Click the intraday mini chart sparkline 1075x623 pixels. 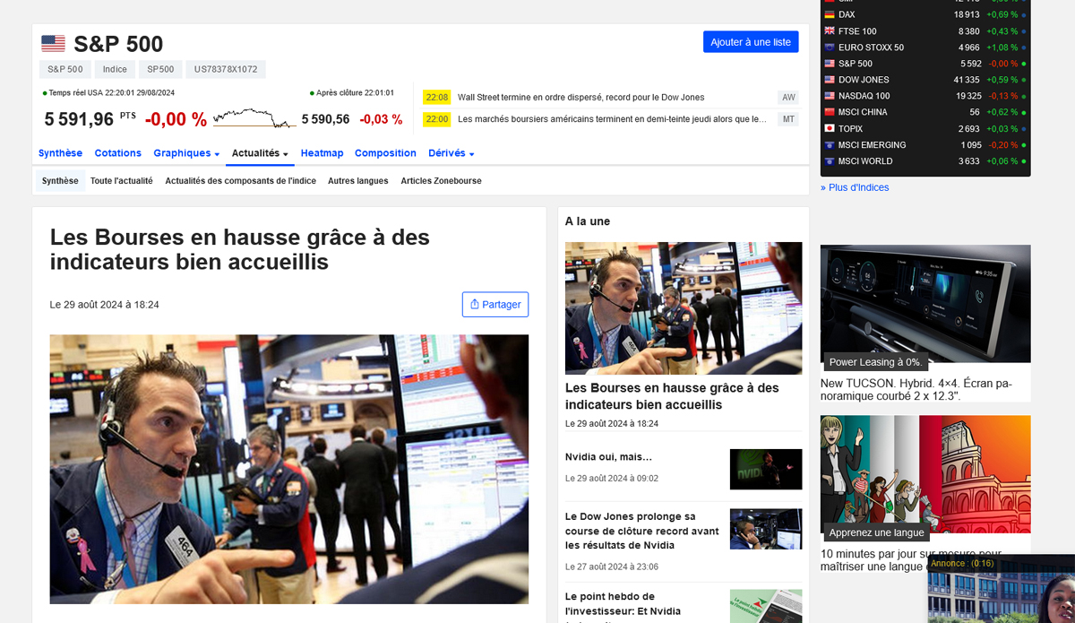pos(254,118)
